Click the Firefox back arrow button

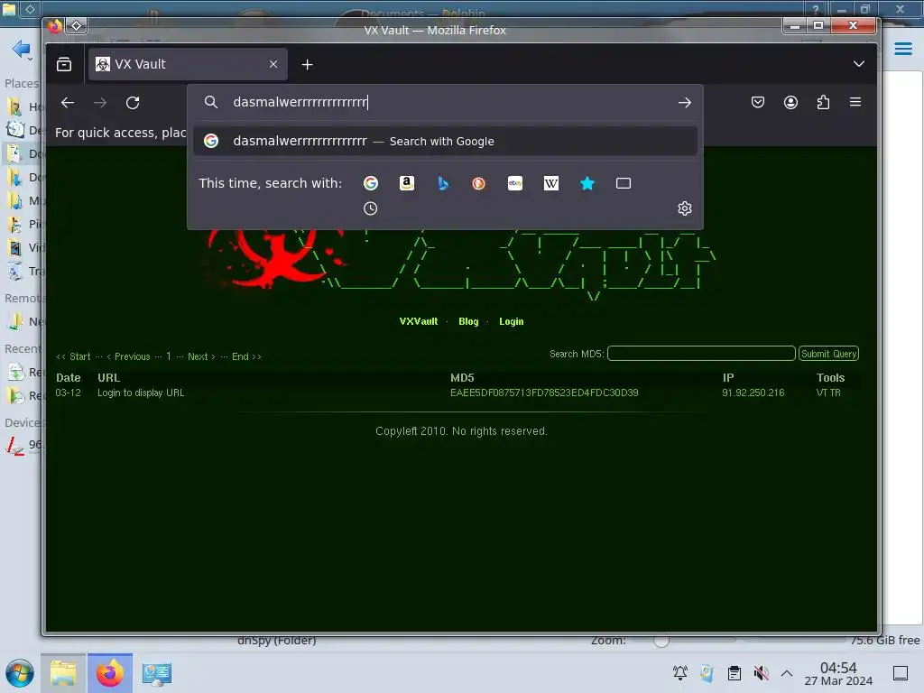tap(68, 103)
